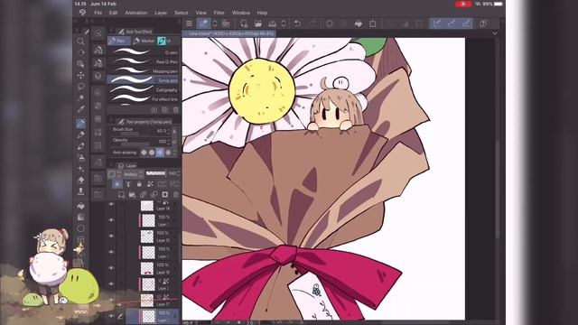Image resolution: width=578 pixels, height=325 pixels.
Task: Open the Layer menu
Action: tap(161, 13)
